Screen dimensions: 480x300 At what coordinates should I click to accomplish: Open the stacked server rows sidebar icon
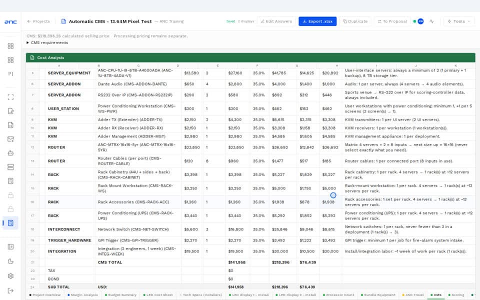(x=10, y=167)
